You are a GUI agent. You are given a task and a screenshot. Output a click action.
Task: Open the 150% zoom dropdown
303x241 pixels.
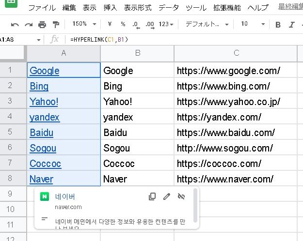(84, 24)
